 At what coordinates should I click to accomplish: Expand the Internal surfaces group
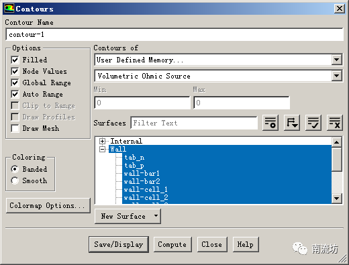click(x=102, y=141)
